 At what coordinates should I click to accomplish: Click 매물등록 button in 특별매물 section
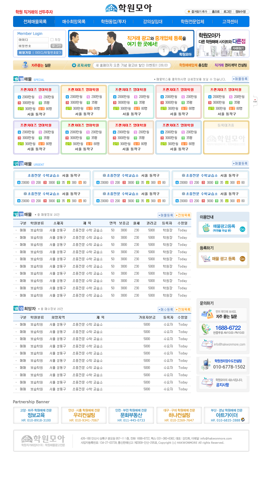pyautogui.click(x=240, y=79)
